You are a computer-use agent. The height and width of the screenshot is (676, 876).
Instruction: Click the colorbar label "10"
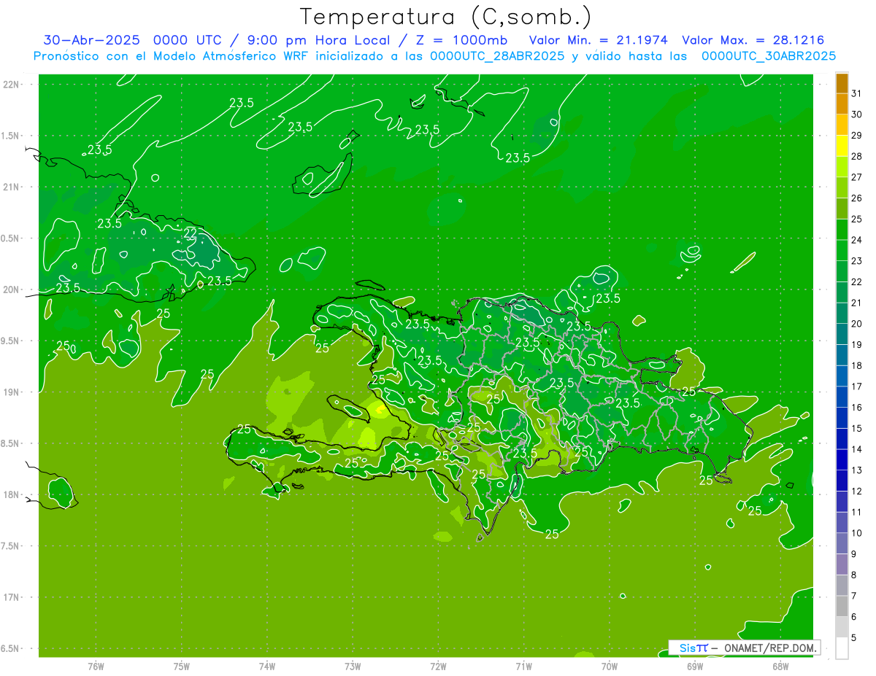pyautogui.click(x=856, y=533)
